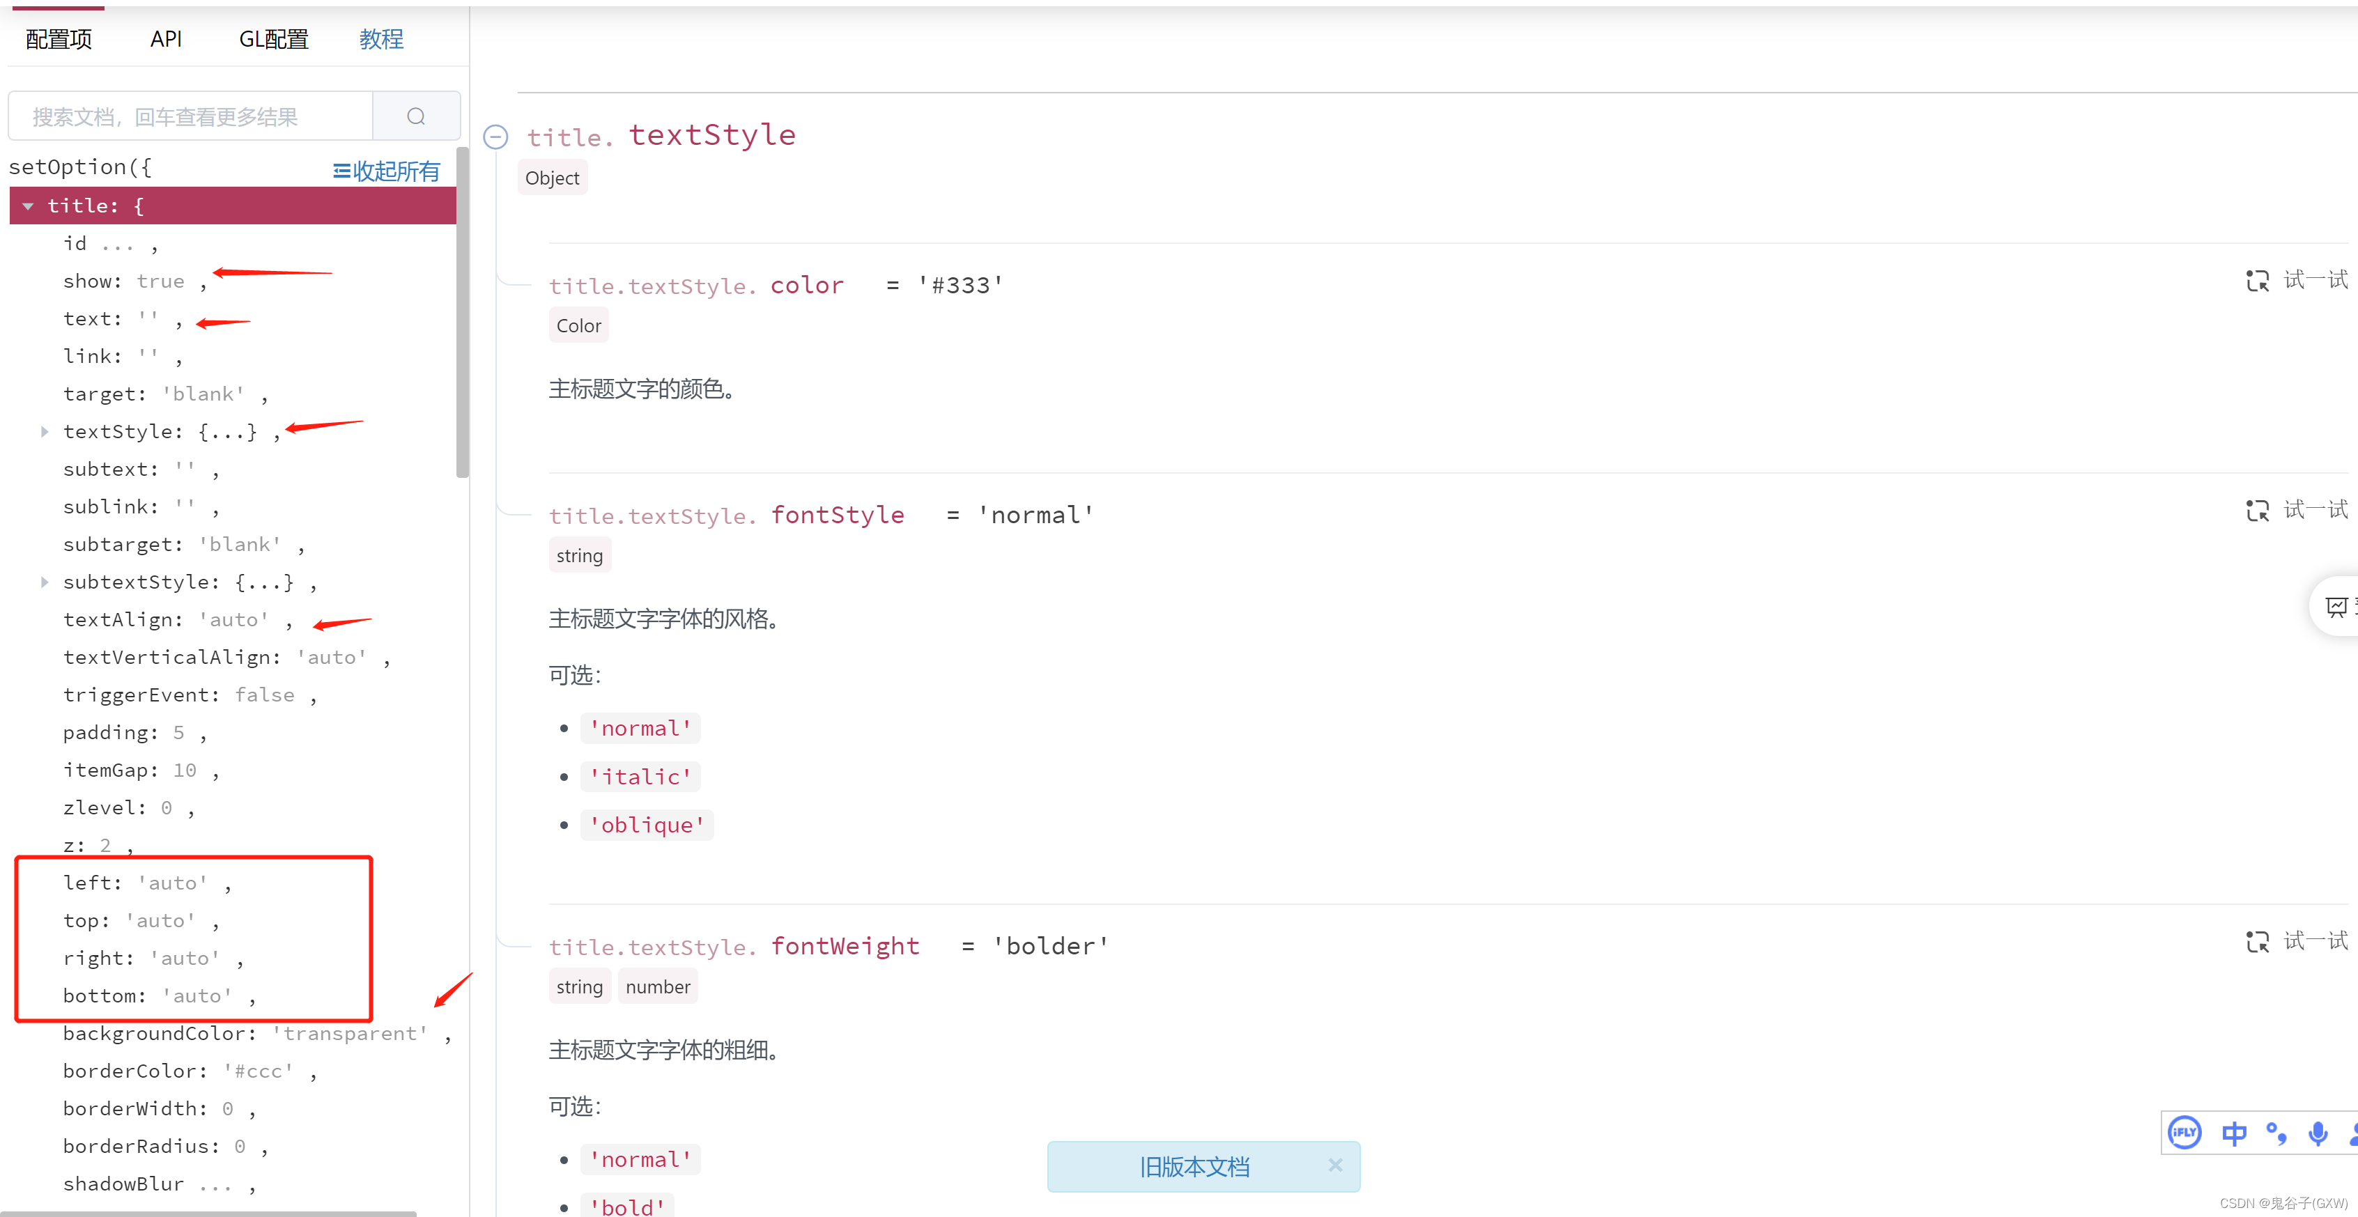Select the subtarget: 'blank' row
The image size is (2358, 1217).
(233, 545)
